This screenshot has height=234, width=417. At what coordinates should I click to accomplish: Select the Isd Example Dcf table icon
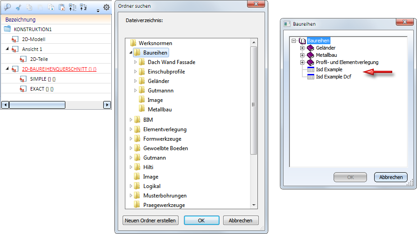[x=311, y=77]
